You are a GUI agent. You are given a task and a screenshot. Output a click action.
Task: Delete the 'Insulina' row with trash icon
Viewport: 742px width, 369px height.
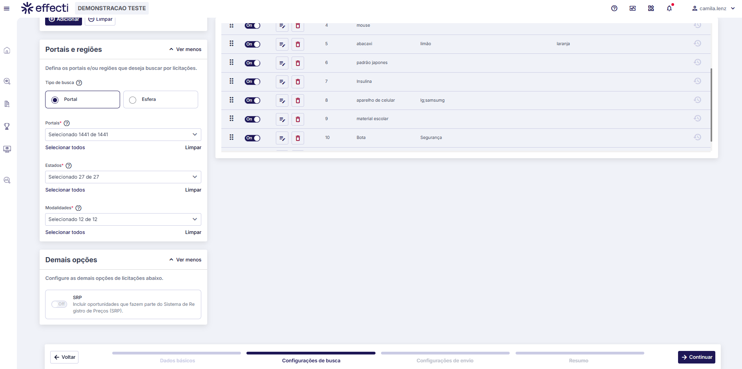click(x=297, y=82)
